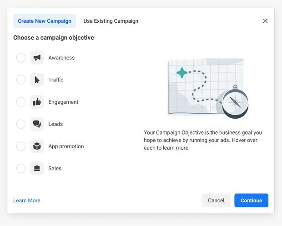The width and height of the screenshot is (282, 226).
Task: Select the App promotion radio button
Action: click(x=21, y=146)
